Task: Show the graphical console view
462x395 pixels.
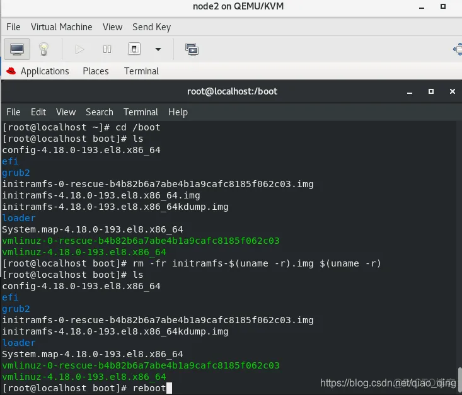Action: tap(17, 49)
